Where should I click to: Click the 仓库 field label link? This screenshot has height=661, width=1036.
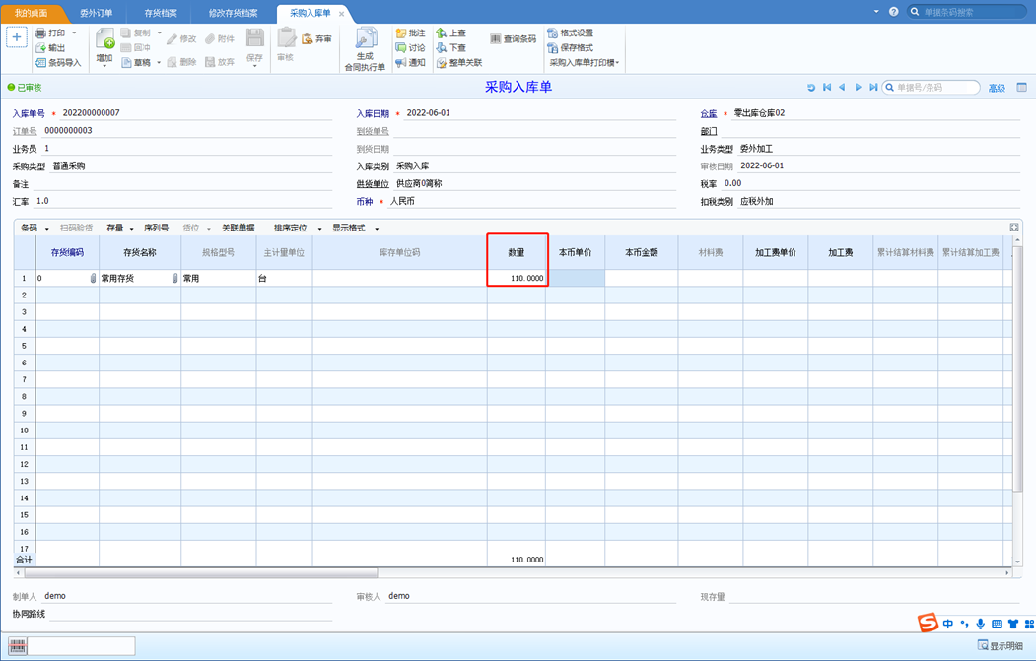[x=709, y=113]
